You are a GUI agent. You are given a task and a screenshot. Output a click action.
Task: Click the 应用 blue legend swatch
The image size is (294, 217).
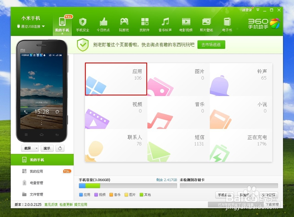pyautogui.click(x=81, y=195)
